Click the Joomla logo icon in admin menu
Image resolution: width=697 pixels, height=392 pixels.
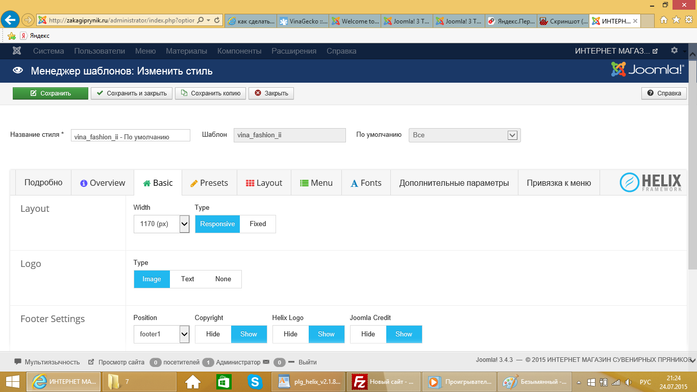pos(17,51)
